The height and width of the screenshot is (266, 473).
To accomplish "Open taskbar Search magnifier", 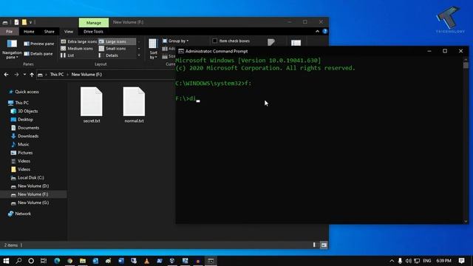I will pos(18,261).
